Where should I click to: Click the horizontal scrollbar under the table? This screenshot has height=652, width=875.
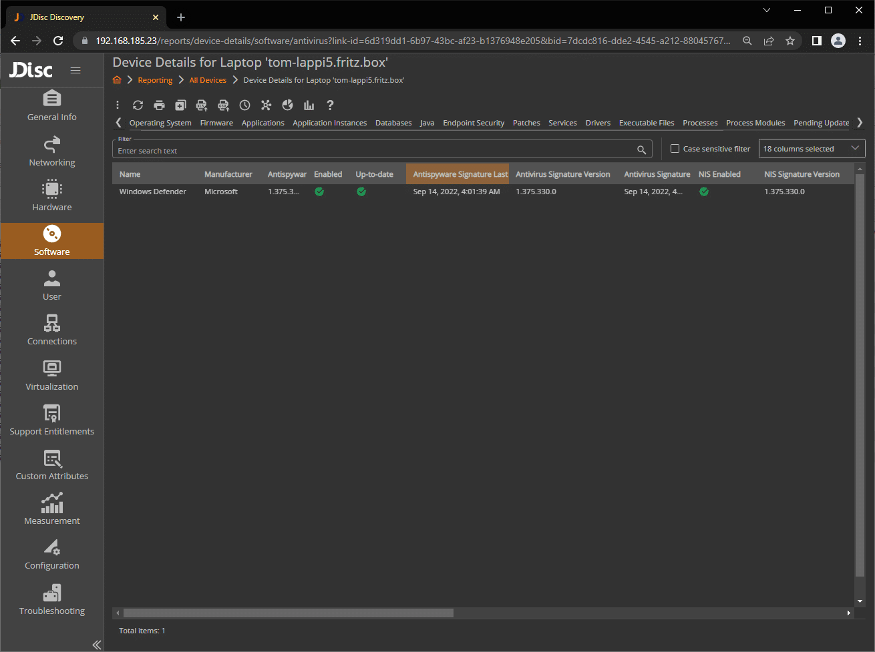289,613
